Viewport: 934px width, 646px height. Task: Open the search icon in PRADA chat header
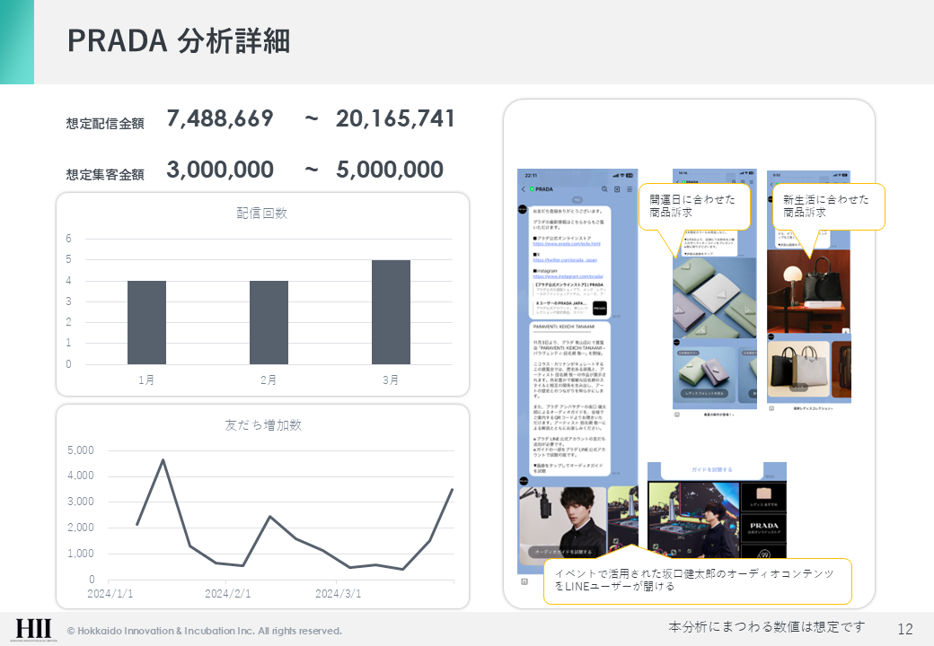tap(604, 189)
